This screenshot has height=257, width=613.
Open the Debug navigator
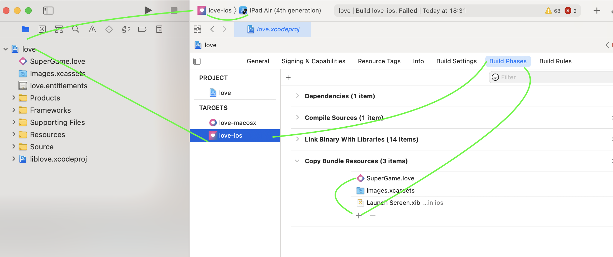(126, 29)
